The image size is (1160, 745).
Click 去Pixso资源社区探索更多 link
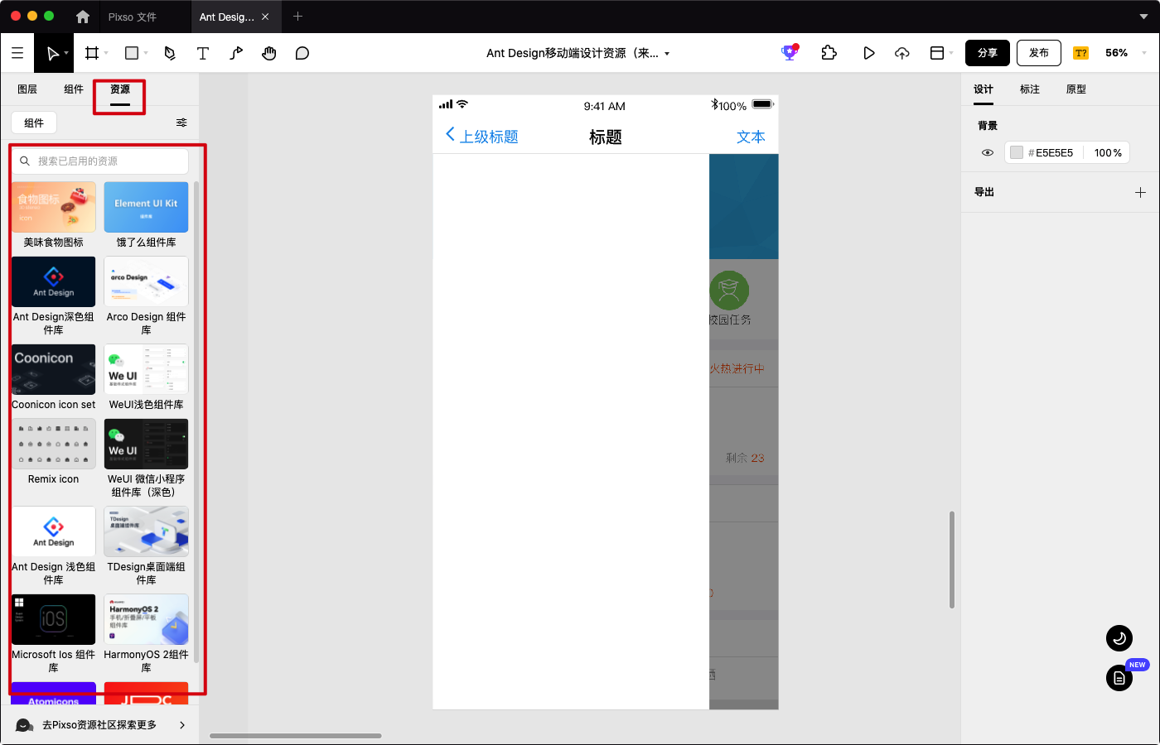tap(99, 725)
